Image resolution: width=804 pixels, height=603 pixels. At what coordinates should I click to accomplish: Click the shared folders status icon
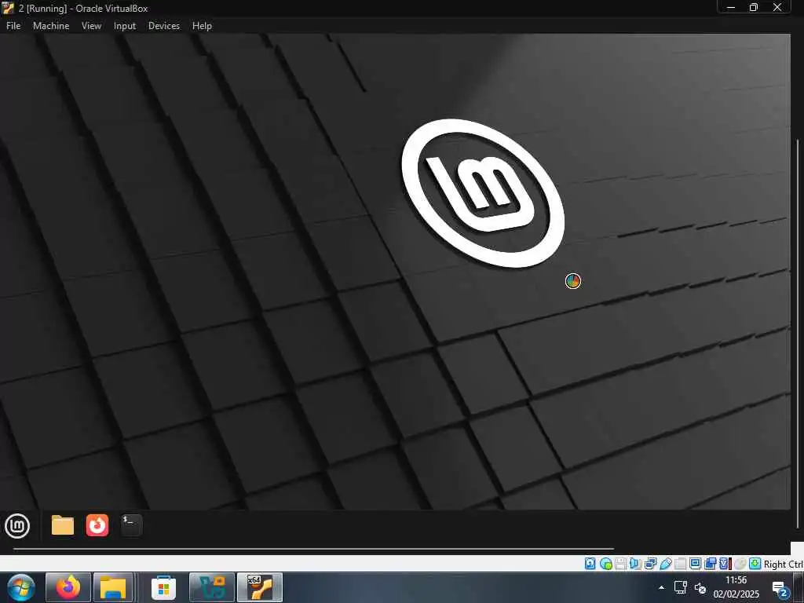pyautogui.click(x=681, y=564)
